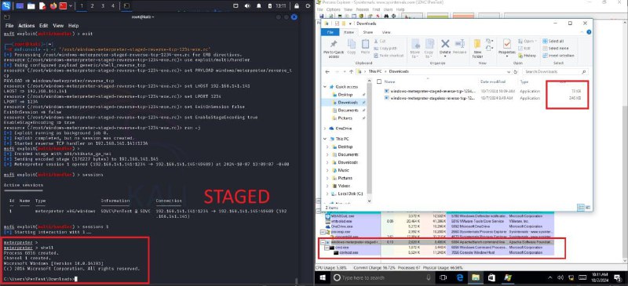Open the Process Explorer Options menu
Screen dimensions: 628x286
(333, 9)
